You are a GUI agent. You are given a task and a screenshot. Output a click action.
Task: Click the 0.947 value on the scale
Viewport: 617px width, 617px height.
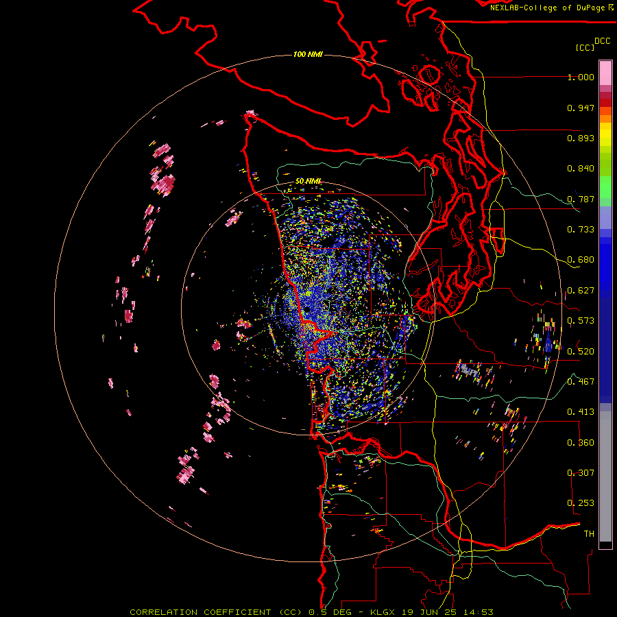[581, 108]
